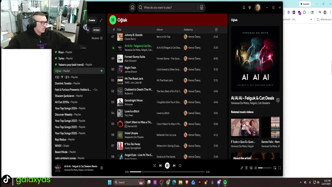This screenshot has height=187, width=332.
Task: Open Create in Your Library
Action: click(x=92, y=20)
